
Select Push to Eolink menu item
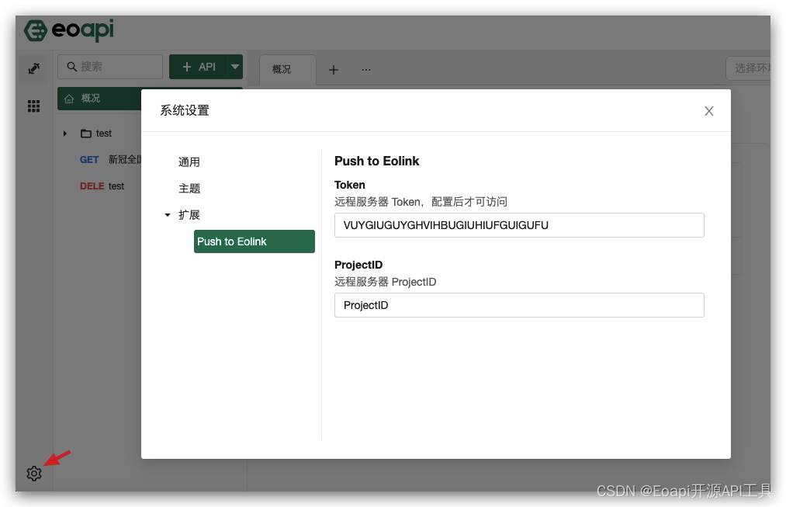pyautogui.click(x=254, y=241)
